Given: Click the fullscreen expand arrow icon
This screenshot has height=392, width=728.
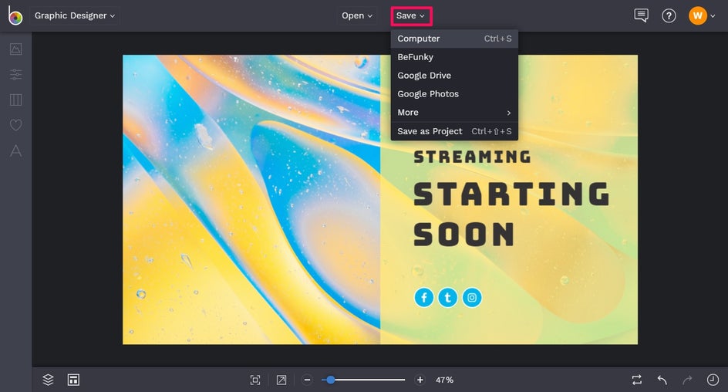Looking at the screenshot, I should pos(281,380).
